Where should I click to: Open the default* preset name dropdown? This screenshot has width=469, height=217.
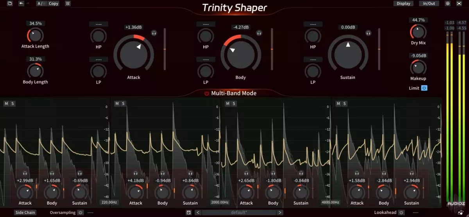[x=239, y=213]
